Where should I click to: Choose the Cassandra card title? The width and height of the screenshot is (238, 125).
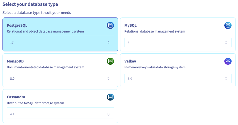[16, 97]
